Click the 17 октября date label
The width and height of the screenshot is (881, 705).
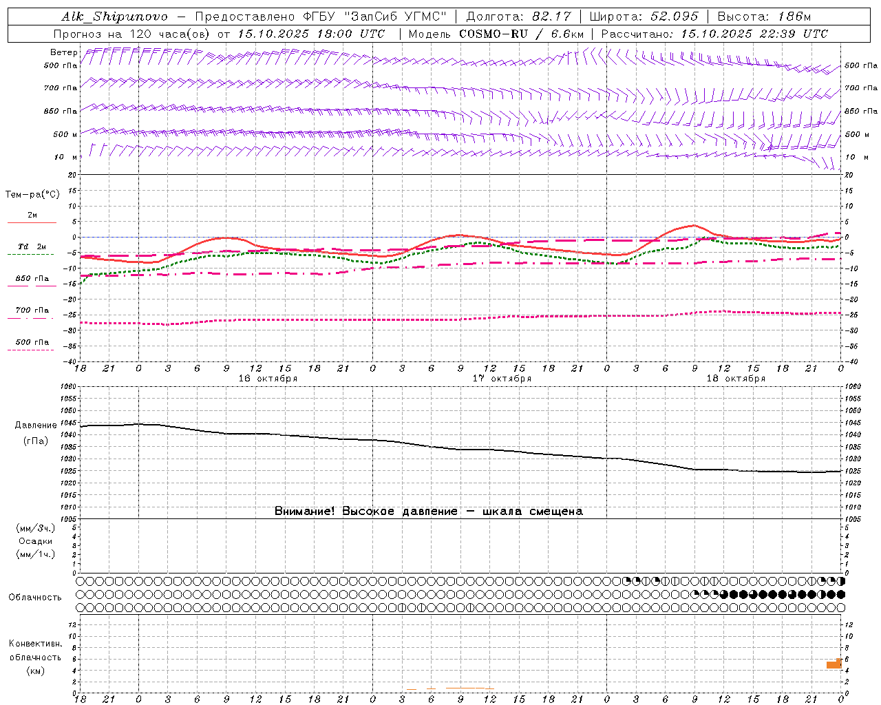(x=502, y=379)
